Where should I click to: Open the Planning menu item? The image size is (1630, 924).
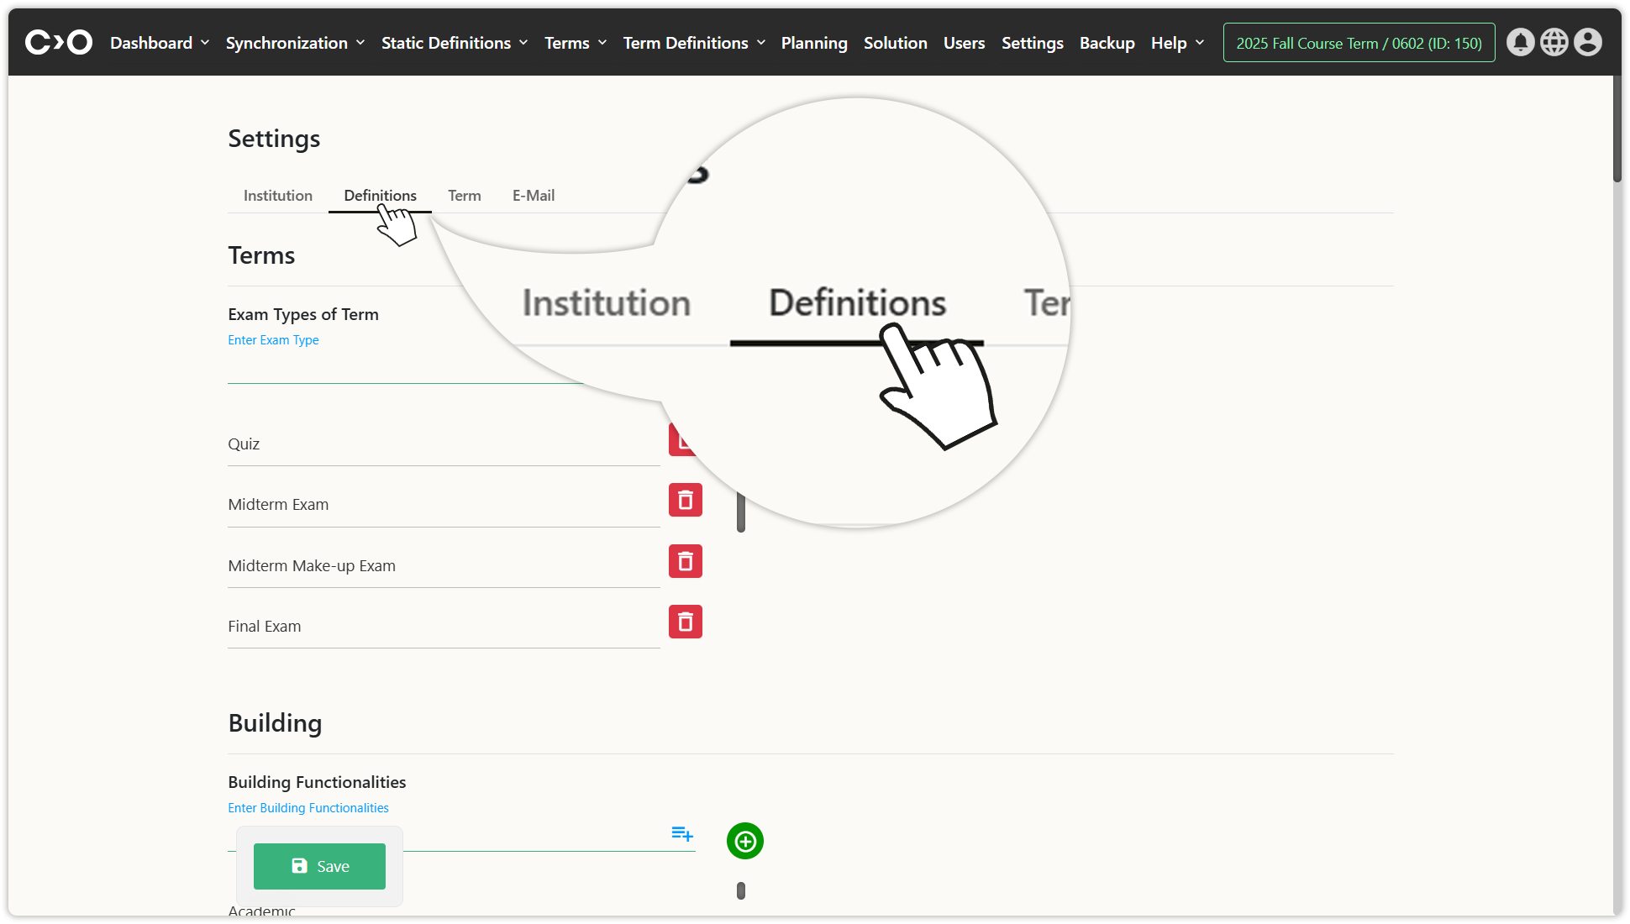[813, 43]
